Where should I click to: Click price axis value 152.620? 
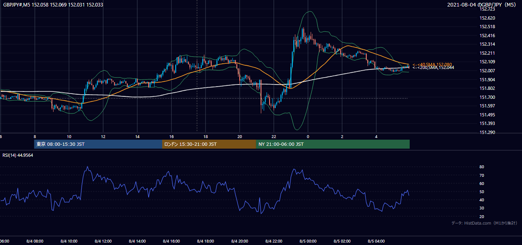(488, 18)
